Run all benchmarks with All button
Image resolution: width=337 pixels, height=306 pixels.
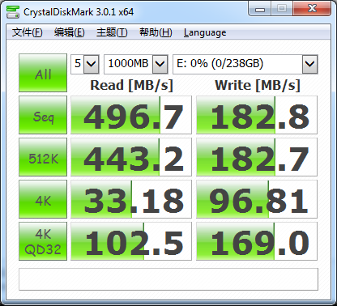point(43,73)
